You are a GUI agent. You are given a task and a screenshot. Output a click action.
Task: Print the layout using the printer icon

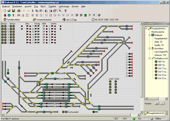19,11
